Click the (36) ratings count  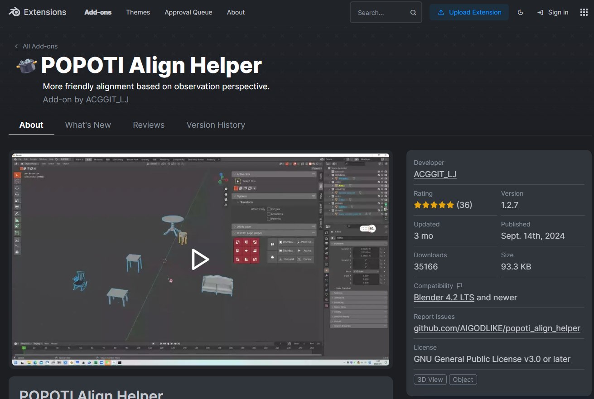pyautogui.click(x=464, y=205)
